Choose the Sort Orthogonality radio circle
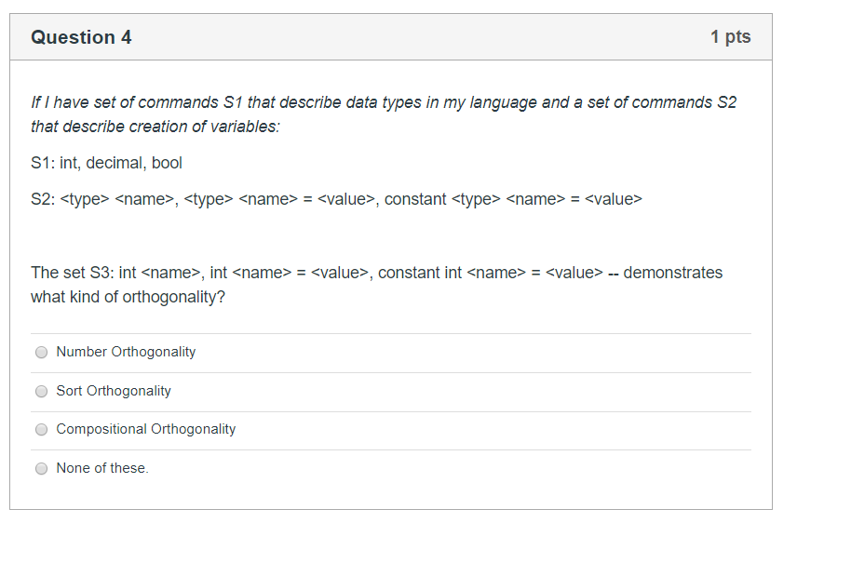 tap(41, 392)
